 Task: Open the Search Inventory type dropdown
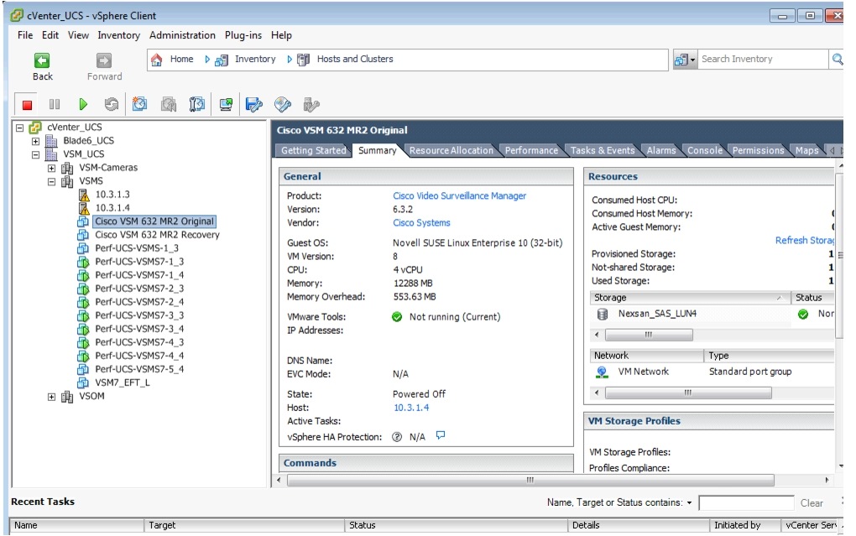[x=686, y=60]
